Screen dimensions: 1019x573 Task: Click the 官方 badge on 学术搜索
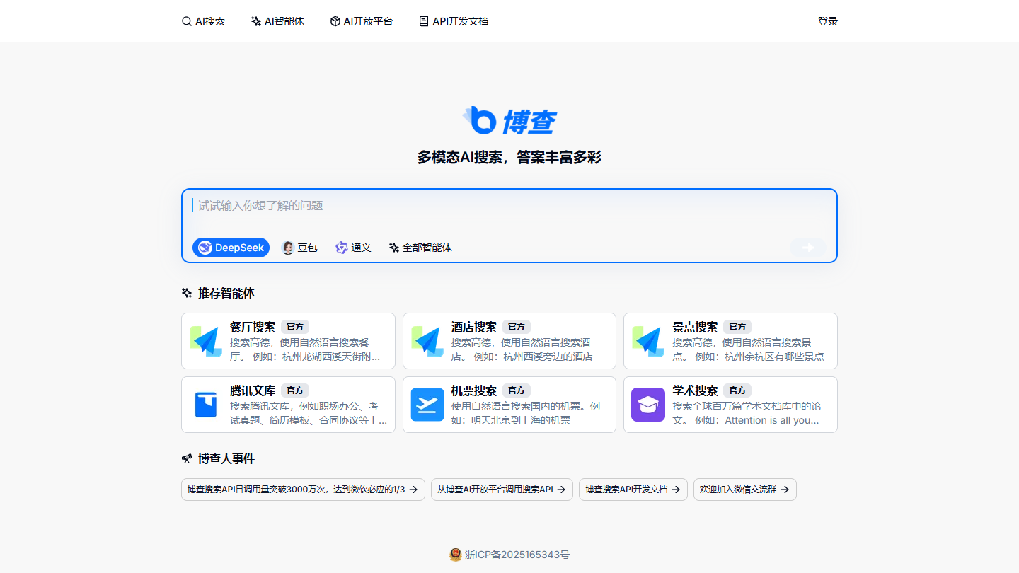[x=737, y=390]
